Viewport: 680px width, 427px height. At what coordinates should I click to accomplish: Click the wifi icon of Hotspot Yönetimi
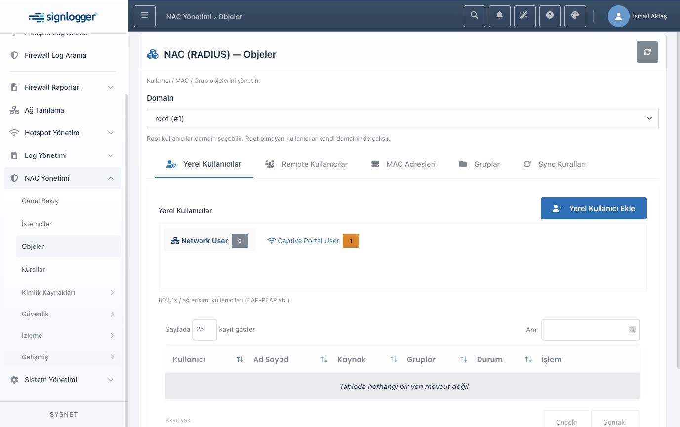(14, 133)
